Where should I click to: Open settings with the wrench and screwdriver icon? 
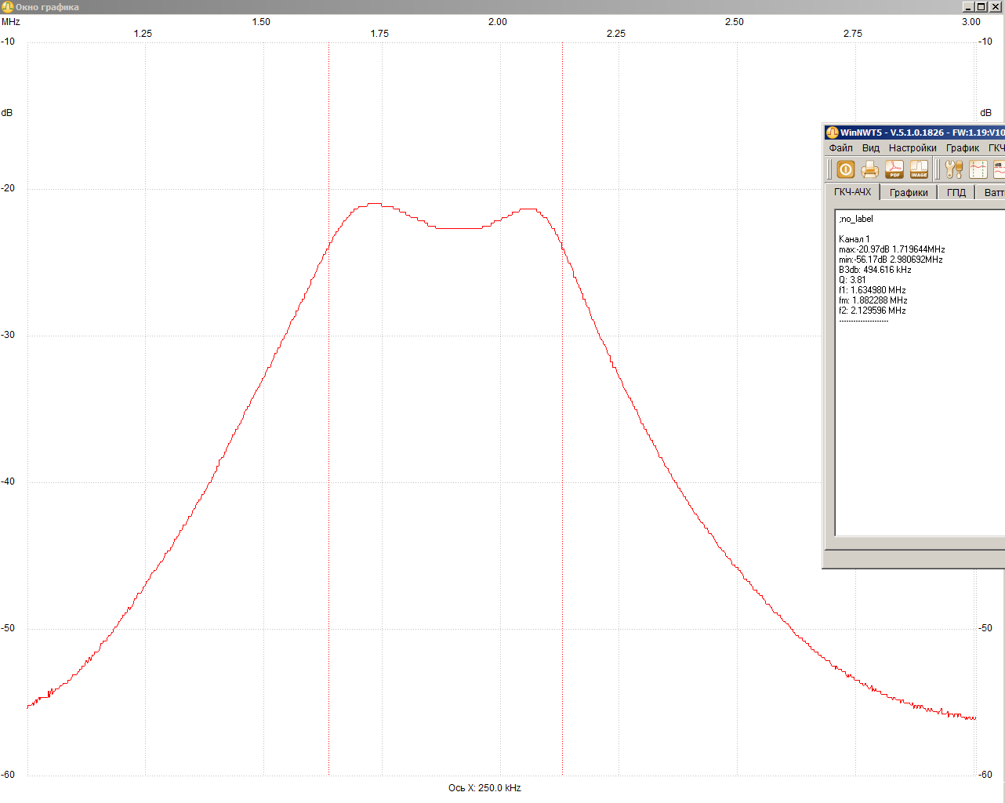point(953,169)
